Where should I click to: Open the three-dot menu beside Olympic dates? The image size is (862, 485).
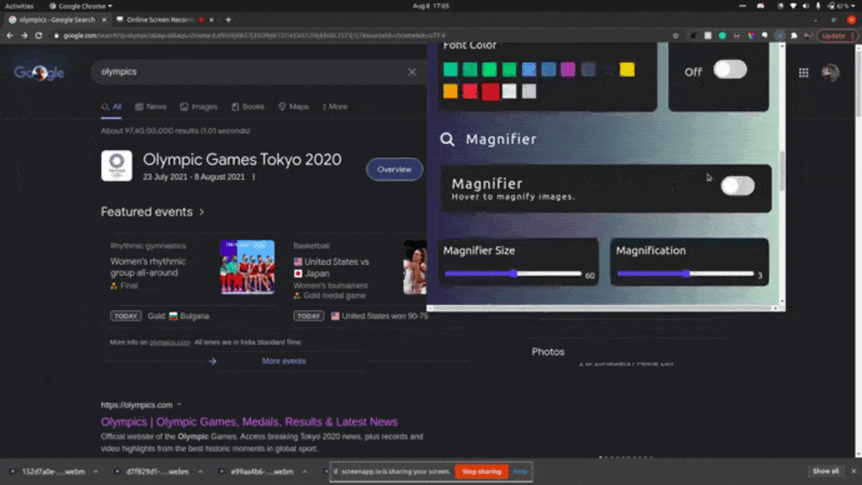pos(253,177)
